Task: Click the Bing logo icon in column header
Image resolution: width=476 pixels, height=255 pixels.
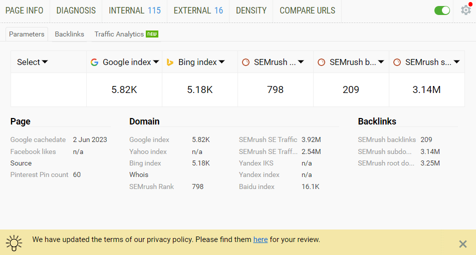Action: point(170,62)
